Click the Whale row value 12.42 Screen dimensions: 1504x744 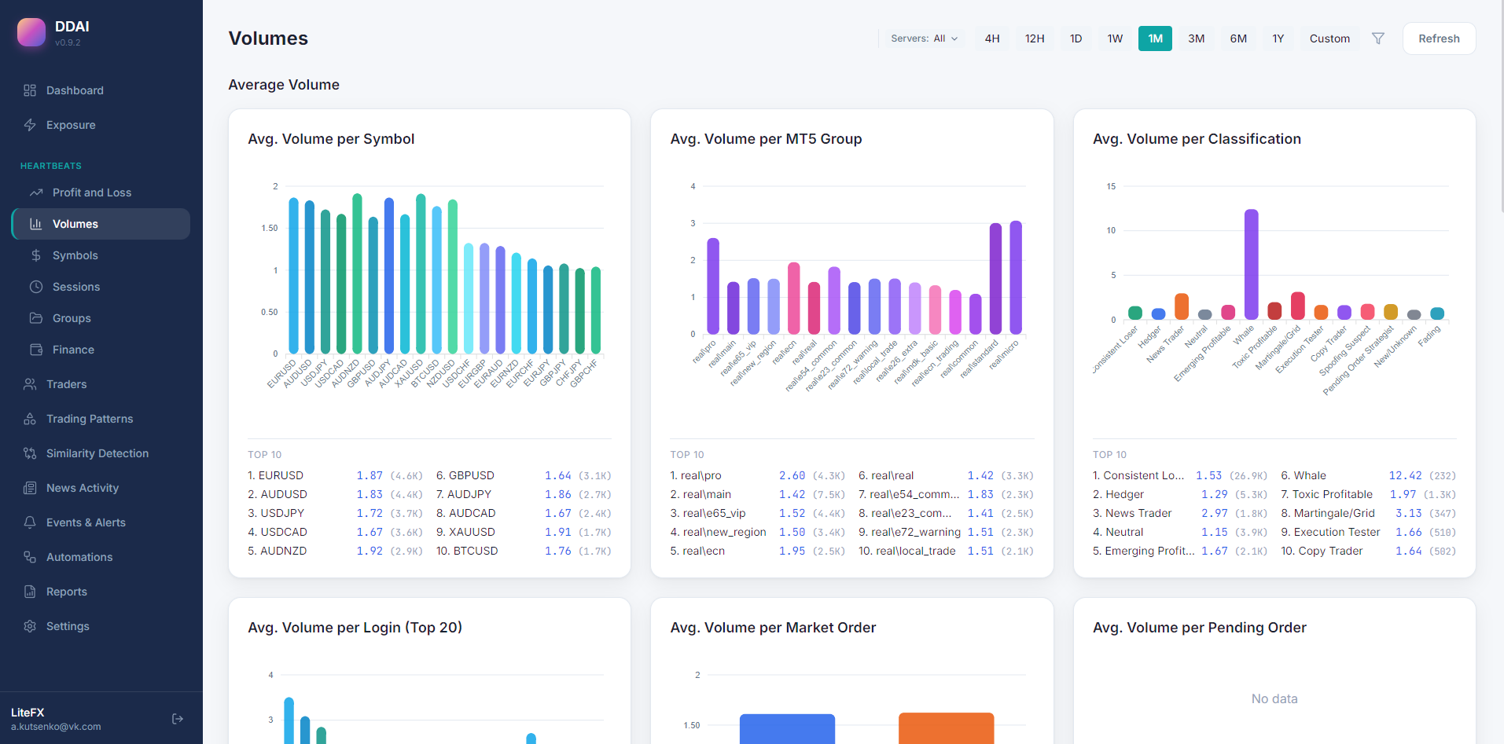1405,475
